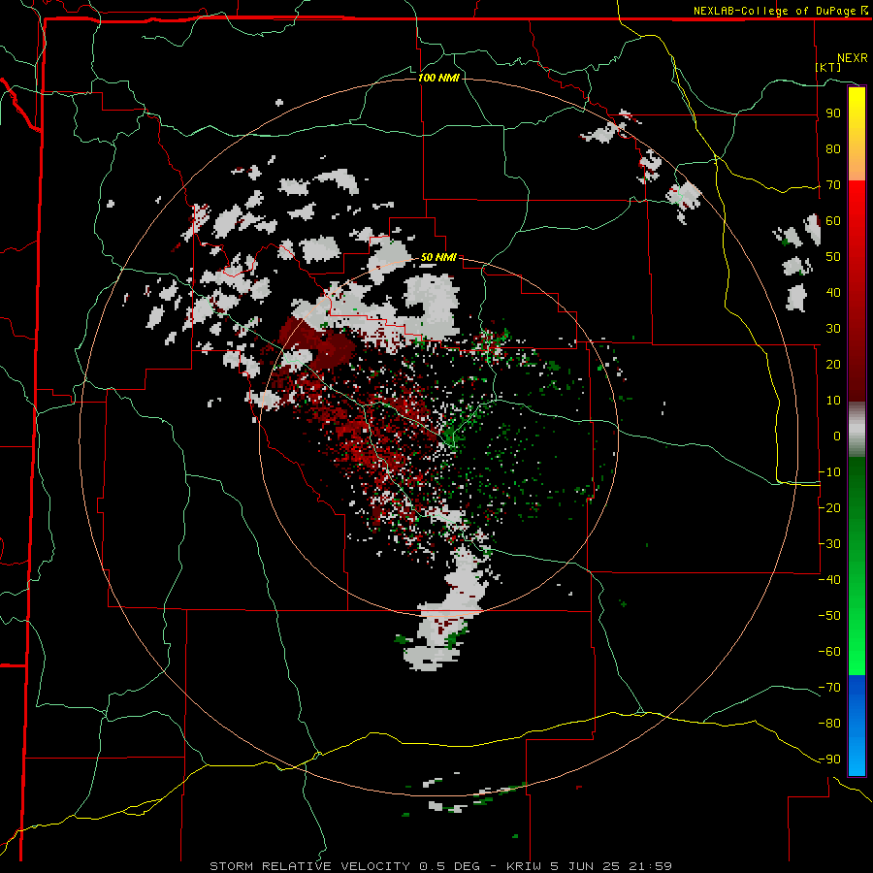
Task: Click the blue bottom segment of the color bar
Action: (857, 725)
